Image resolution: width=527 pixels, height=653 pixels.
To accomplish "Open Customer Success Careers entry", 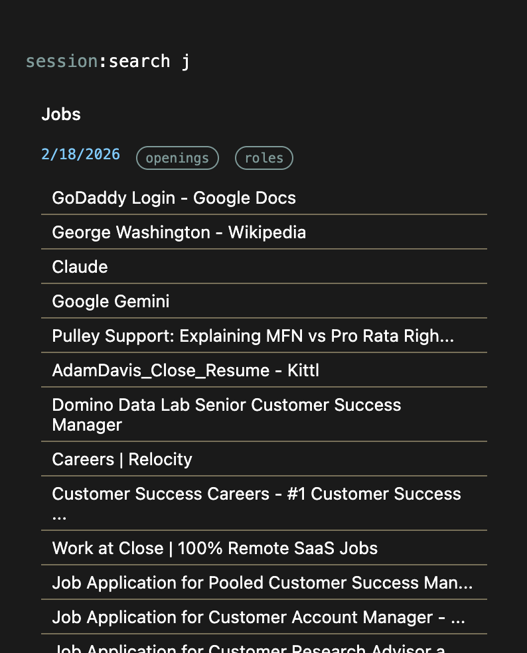I will tap(256, 503).
